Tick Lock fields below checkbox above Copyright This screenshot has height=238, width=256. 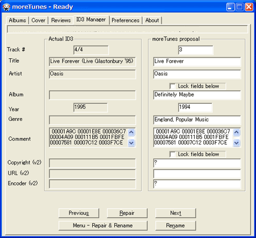click(x=172, y=154)
